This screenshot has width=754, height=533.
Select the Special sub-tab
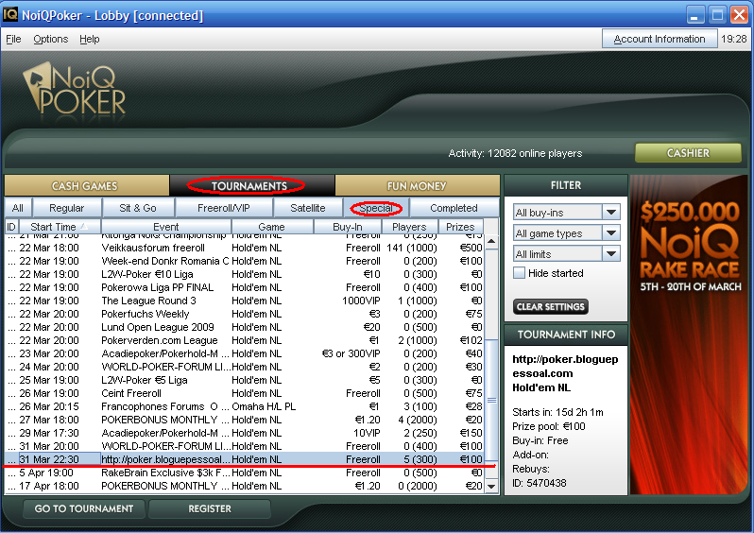point(376,208)
